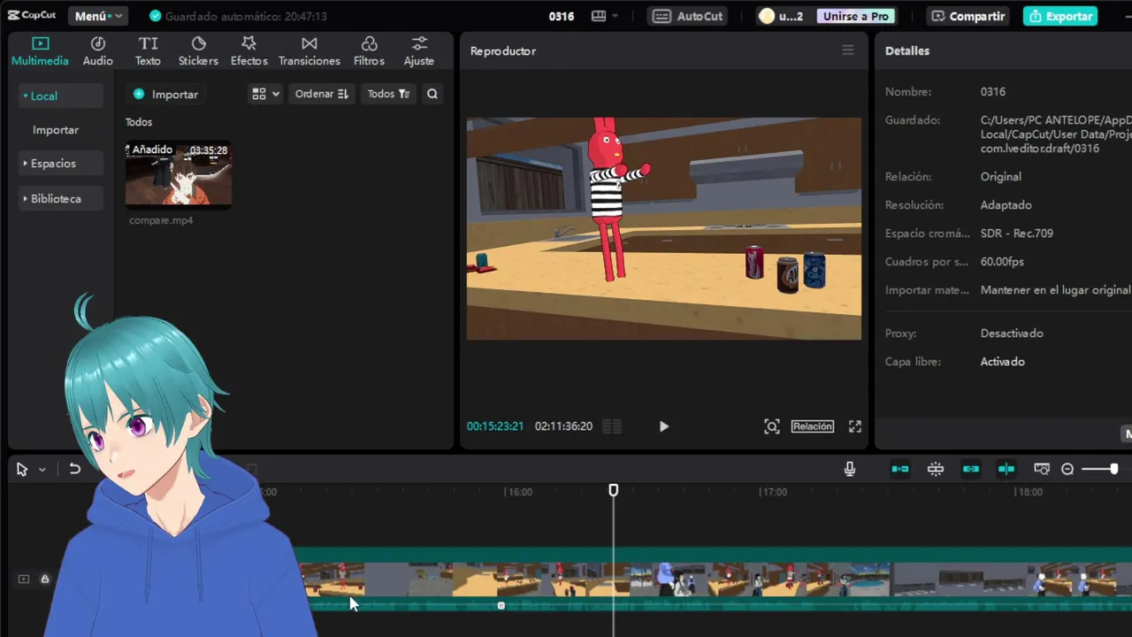Image resolution: width=1132 pixels, height=637 pixels.
Task: Click the video clip on timeline
Action: (x=715, y=579)
